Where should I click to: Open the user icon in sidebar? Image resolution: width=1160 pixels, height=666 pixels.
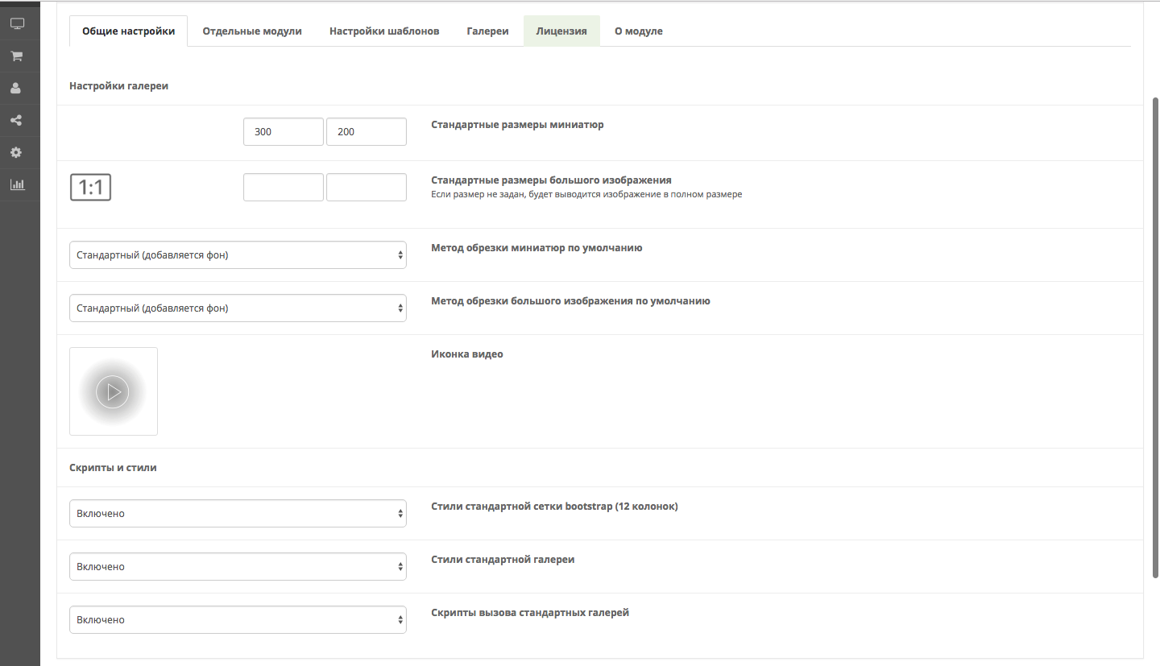click(x=16, y=89)
